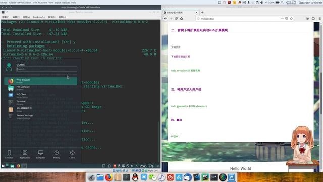Launch Web Browser from the guest application menu
Screen dimensions: 323x182
click(40, 81)
